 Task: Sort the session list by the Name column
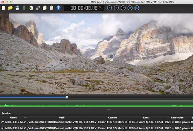click(x=13, y=118)
